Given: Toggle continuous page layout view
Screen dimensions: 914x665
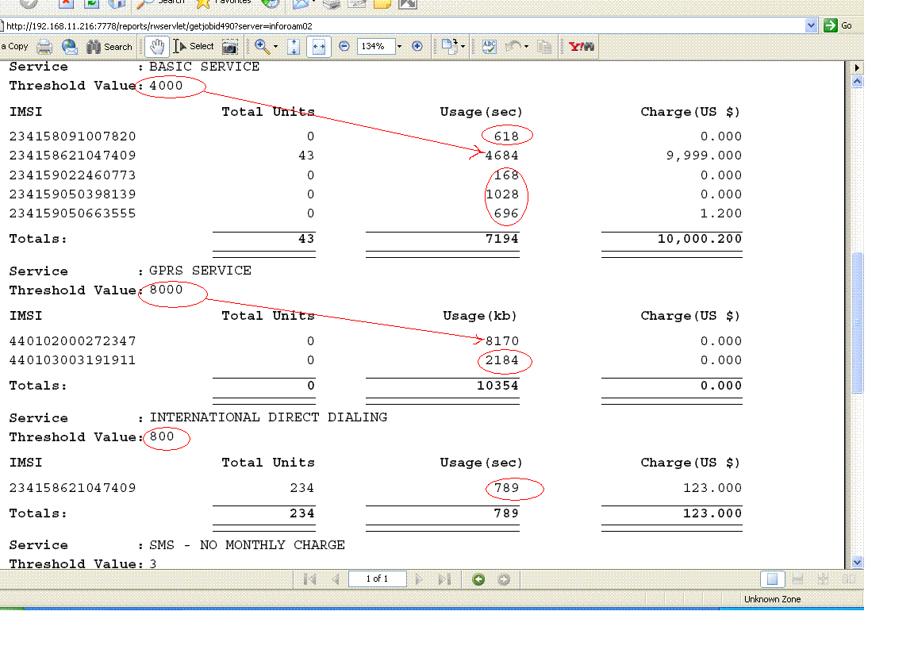Looking at the screenshot, I should 798,579.
